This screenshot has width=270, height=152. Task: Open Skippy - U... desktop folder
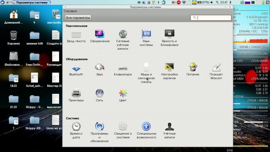(35, 101)
